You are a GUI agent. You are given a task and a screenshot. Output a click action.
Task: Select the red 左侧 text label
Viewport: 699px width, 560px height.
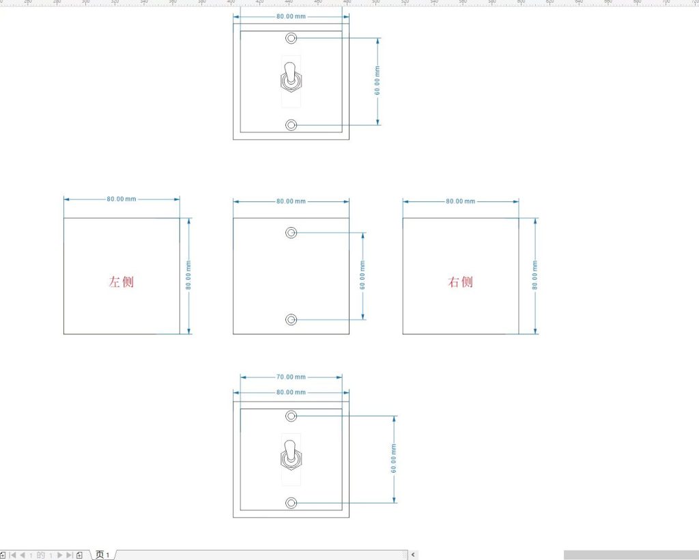(122, 282)
